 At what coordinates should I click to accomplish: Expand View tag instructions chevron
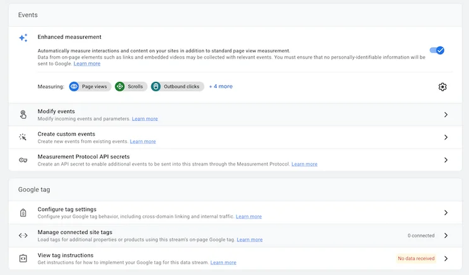pos(446,259)
